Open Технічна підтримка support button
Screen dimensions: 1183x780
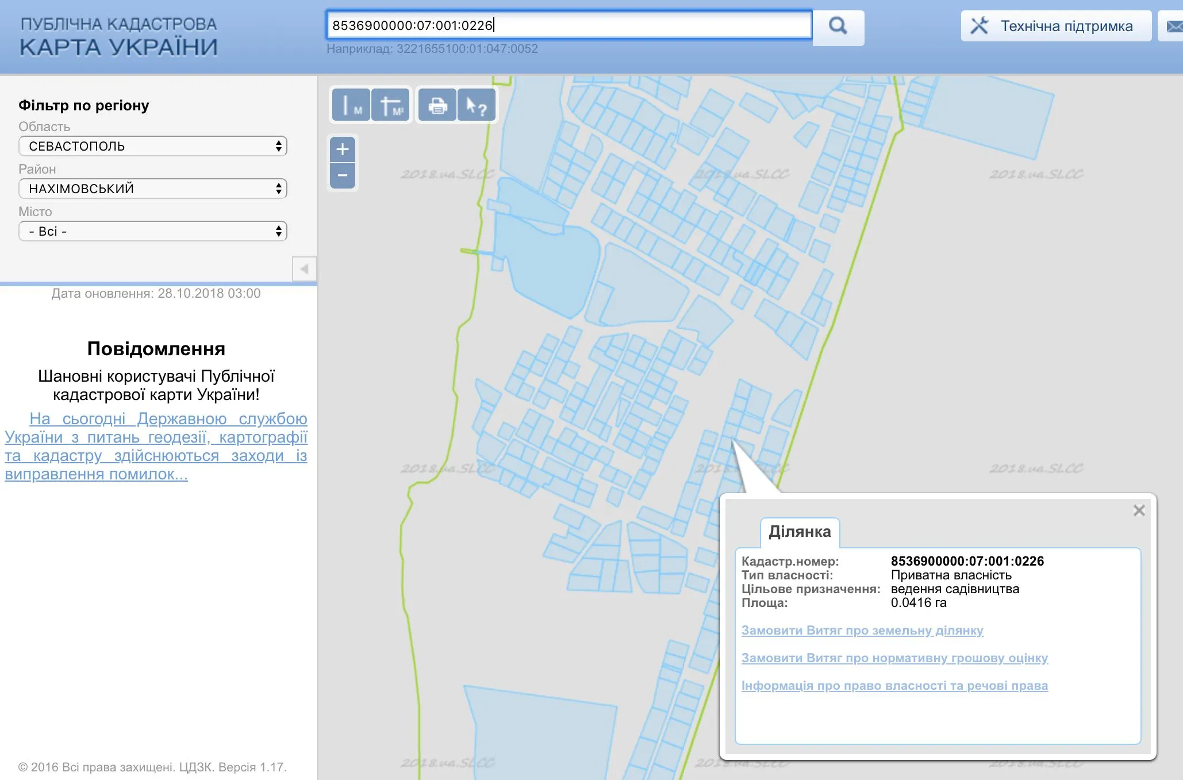coord(1055,26)
